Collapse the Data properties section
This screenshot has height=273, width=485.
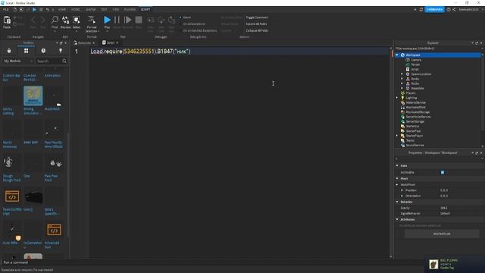[397, 166]
